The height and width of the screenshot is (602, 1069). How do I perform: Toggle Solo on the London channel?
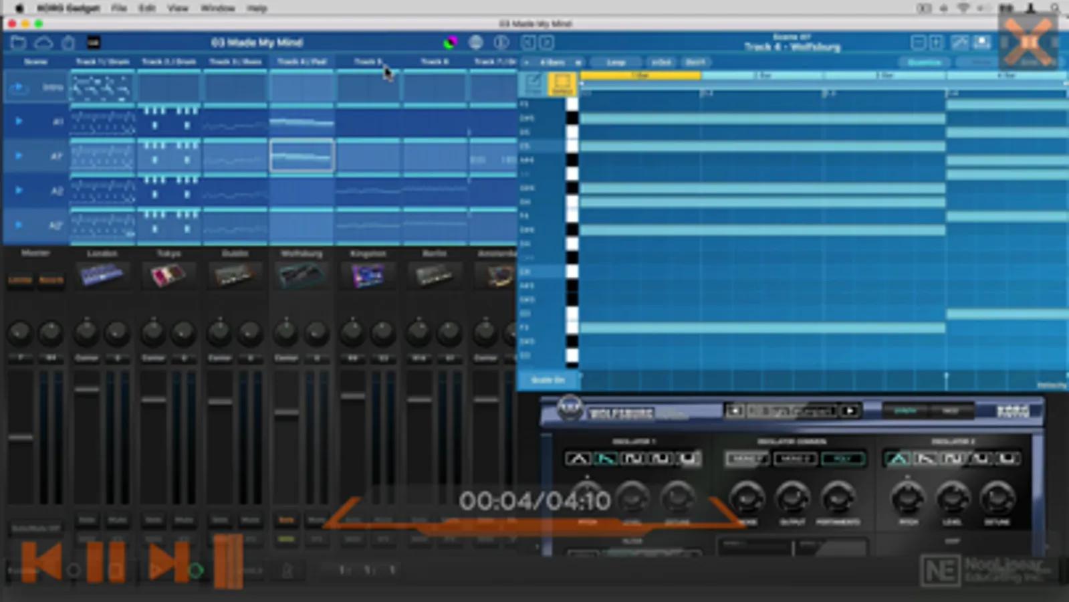87,520
